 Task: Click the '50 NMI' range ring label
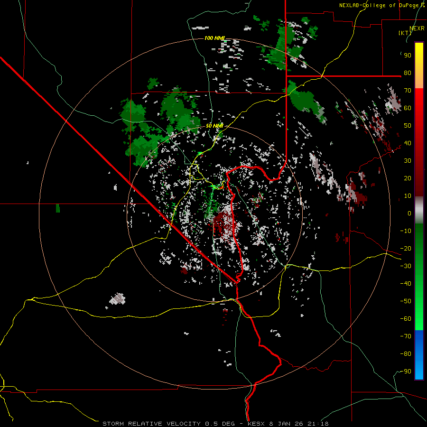pos(214,126)
